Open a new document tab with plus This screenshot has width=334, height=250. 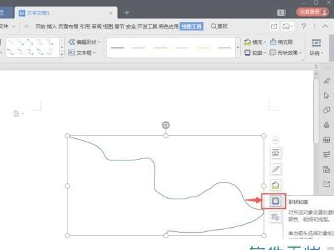click(x=127, y=13)
